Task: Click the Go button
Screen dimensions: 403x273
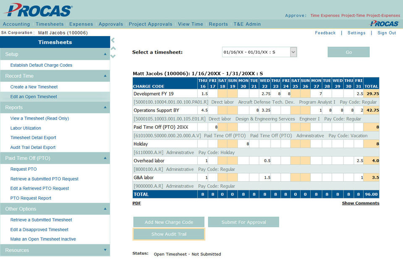Action: coord(348,52)
